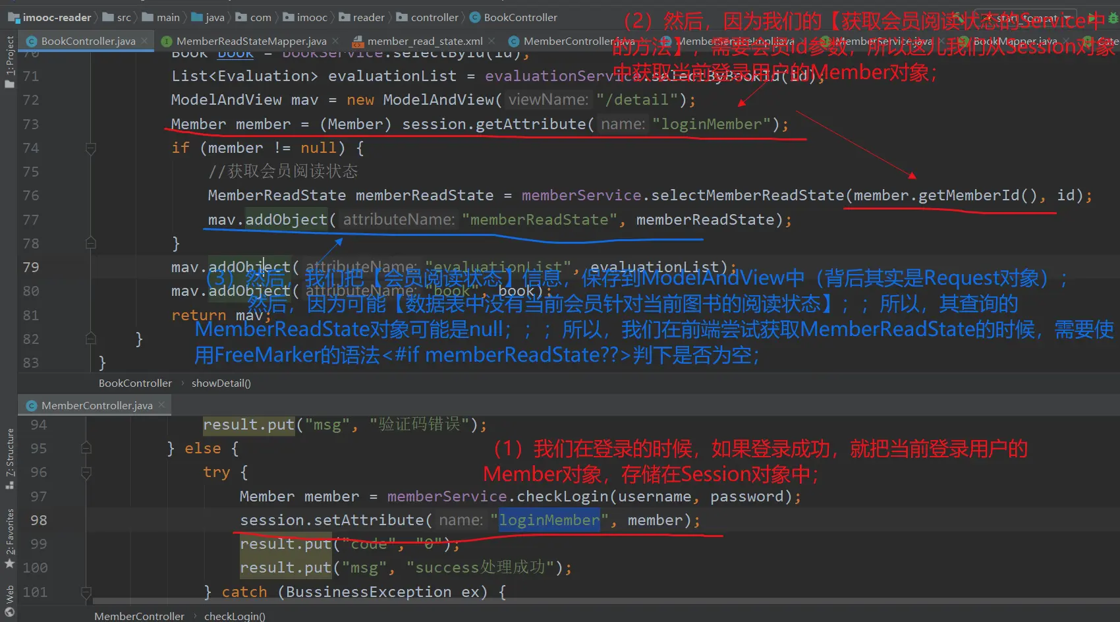Click showDetail() in the editor breadcrumb
Viewport: 1120px width, 622px height.
tap(221, 383)
